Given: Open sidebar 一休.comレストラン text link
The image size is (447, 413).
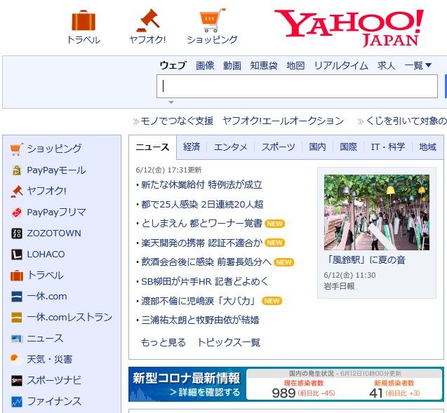Looking at the screenshot, I should (x=70, y=318).
